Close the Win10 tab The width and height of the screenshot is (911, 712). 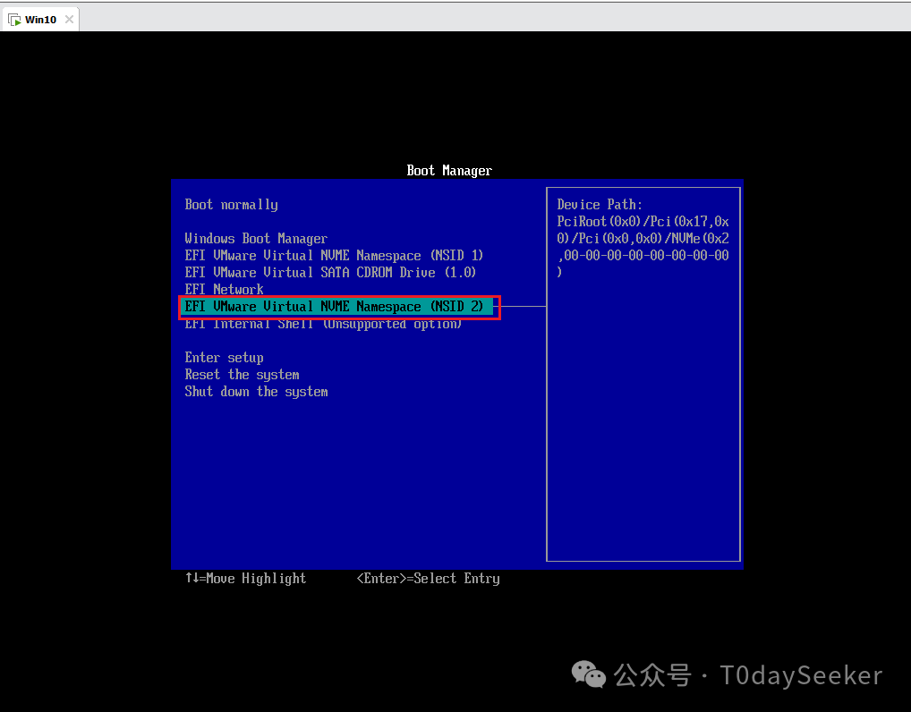(69, 19)
